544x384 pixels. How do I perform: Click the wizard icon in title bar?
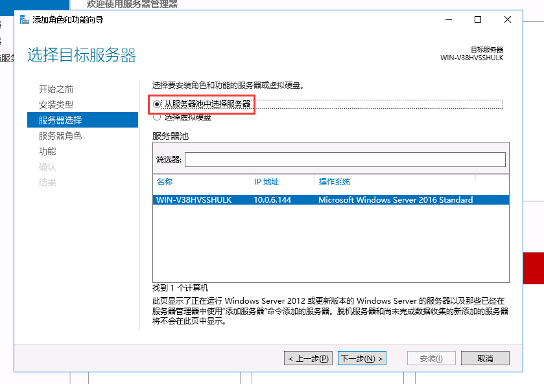(x=24, y=20)
